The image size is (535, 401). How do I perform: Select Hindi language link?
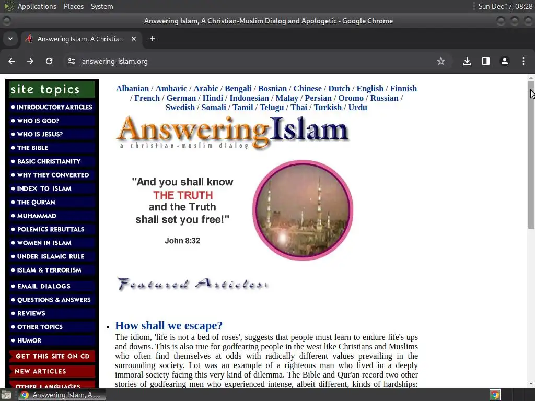(213, 98)
